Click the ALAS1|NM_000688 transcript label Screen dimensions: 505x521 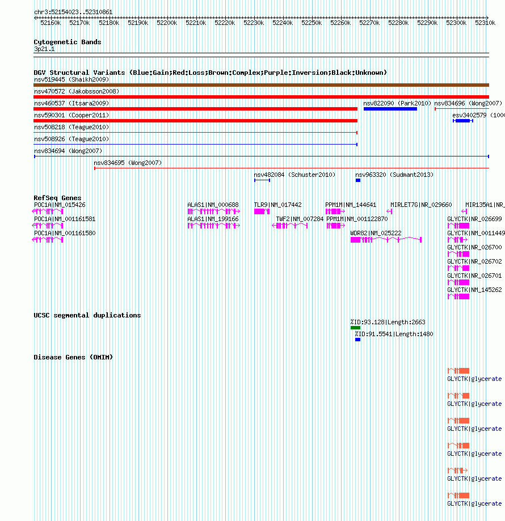(213, 205)
